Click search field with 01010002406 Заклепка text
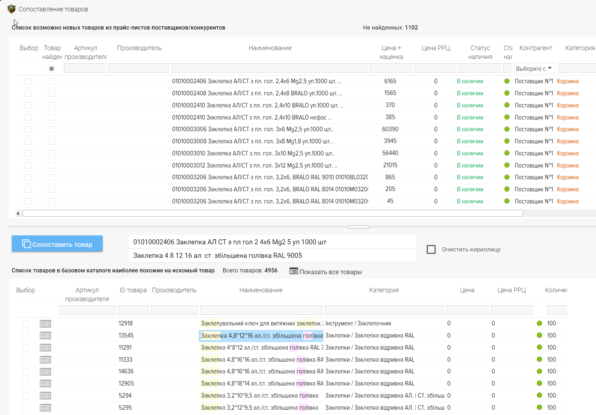Image resolution: width=596 pixels, height=415 pixels. 272,242
